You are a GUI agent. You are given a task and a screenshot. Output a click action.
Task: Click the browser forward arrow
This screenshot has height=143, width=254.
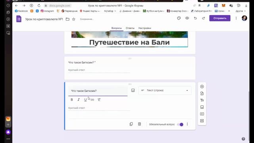(24, 6)
